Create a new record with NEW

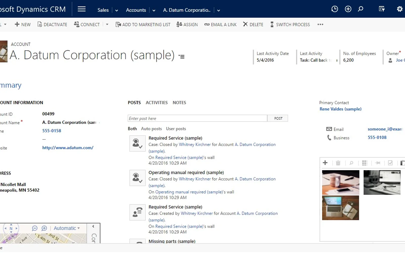[x=23, y=25]
